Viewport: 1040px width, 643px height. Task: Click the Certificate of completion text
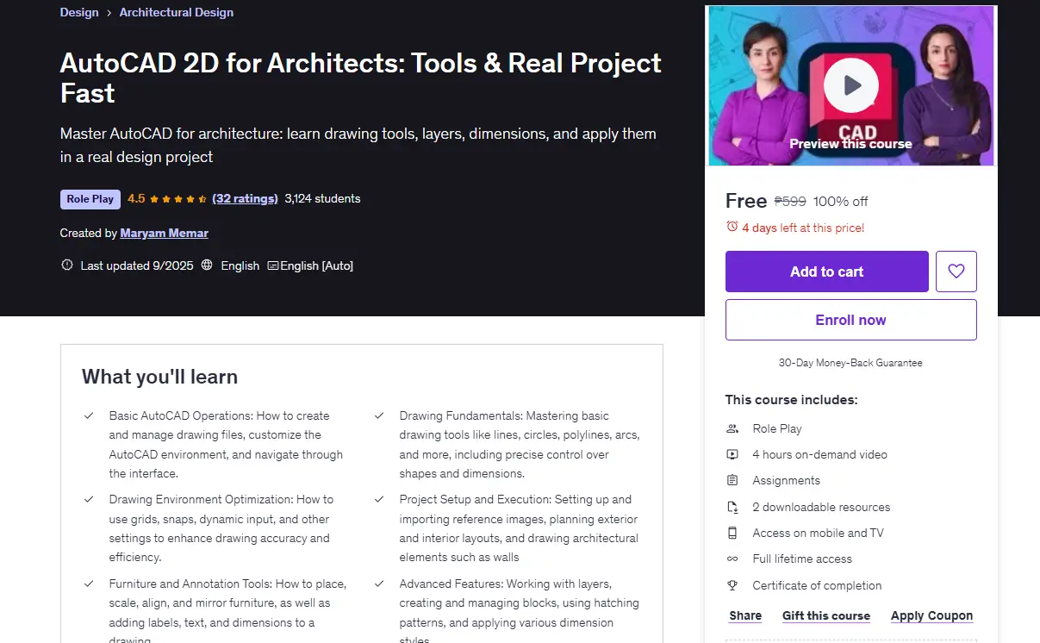(817, 585)
